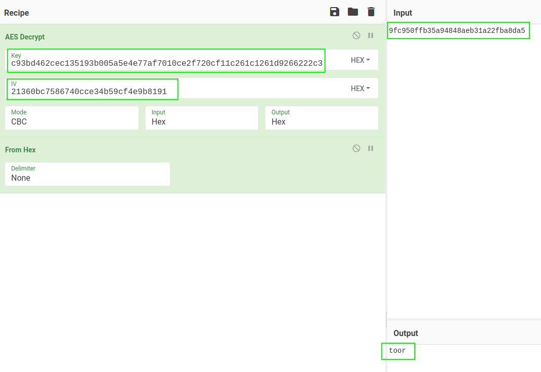Change the AES Output format dropdown
The width and height of the screenshot is (541, 372).
(321, 118)
